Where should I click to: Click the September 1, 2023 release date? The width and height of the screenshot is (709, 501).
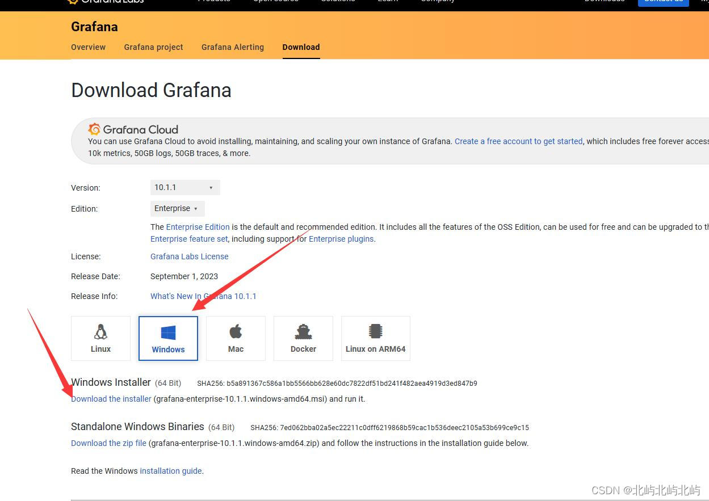pyautogui.click(x=184, y=276)
